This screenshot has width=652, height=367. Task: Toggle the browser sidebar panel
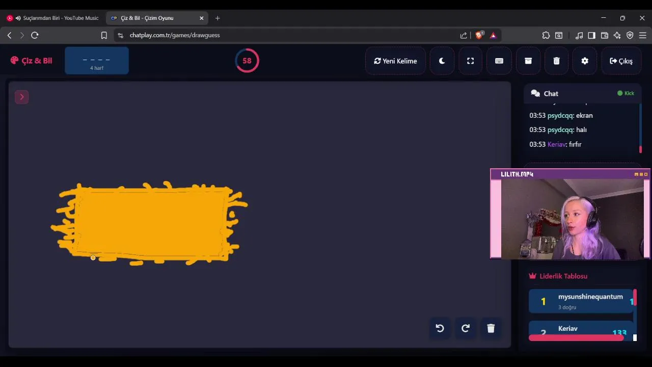click(592, 35)
